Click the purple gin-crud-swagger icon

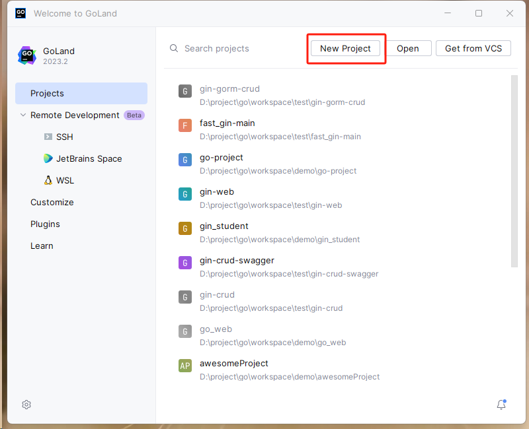(x=185, y=263)
